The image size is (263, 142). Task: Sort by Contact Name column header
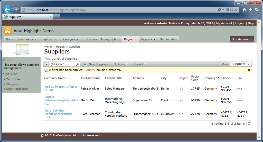pyautogui.click(x=91, y=78)
